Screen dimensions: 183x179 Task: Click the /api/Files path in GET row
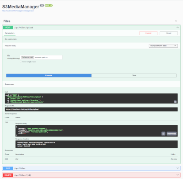(20, 168)
